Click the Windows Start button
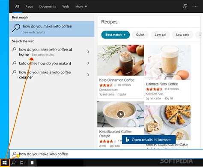 tap(5, 163)
